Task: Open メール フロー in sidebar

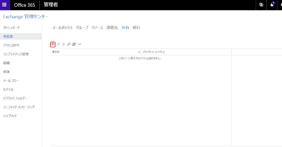Action: [x=11, y=80]
